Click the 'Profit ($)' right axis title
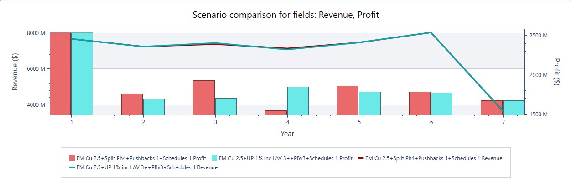The image size is (571, 183). coord(556,72)
